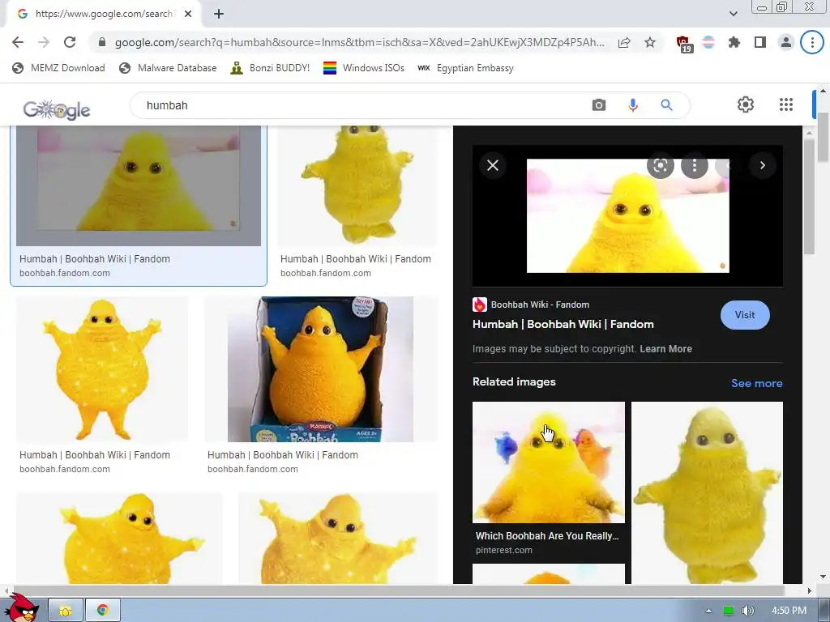The width and height of the screenshot is (830, 622).
Task: Search by image camera icon
Action: [x=599, y=104]
